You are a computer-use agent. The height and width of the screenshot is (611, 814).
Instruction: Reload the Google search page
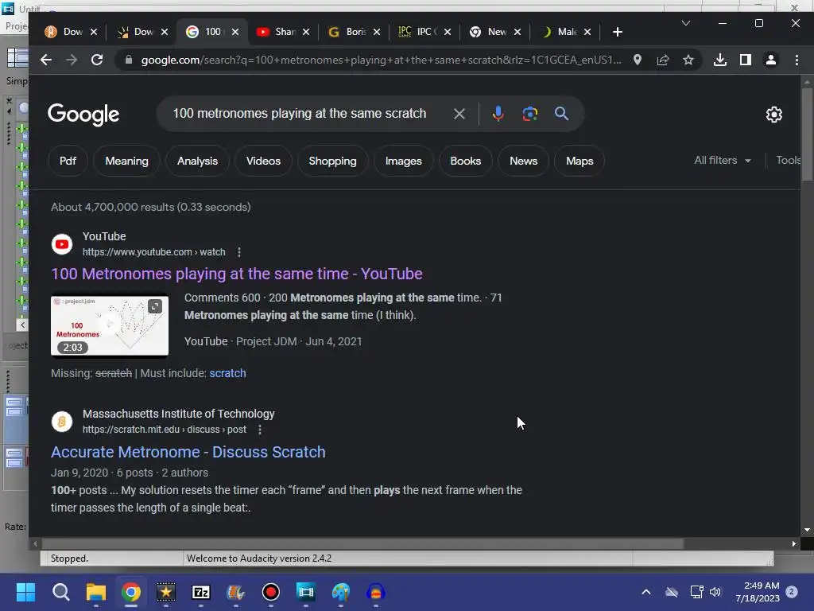coord(97,60)
